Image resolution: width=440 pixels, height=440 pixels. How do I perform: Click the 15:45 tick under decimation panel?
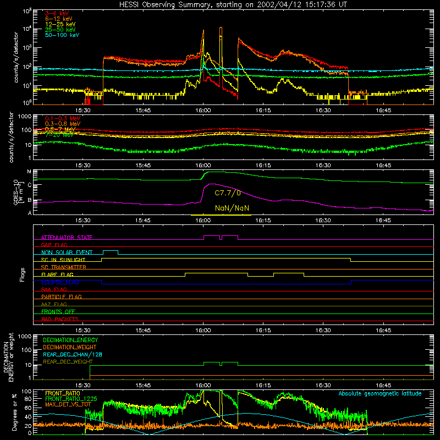pos(143,386)
